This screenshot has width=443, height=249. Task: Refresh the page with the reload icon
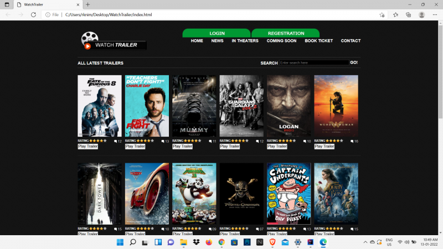point(33,15)
